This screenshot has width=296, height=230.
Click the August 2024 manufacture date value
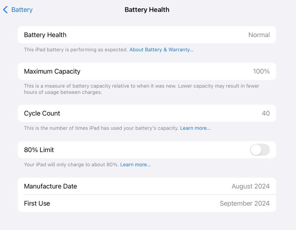point(250,186)
